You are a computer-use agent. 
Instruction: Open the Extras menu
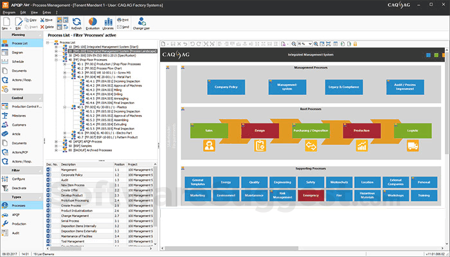[47, 12]
